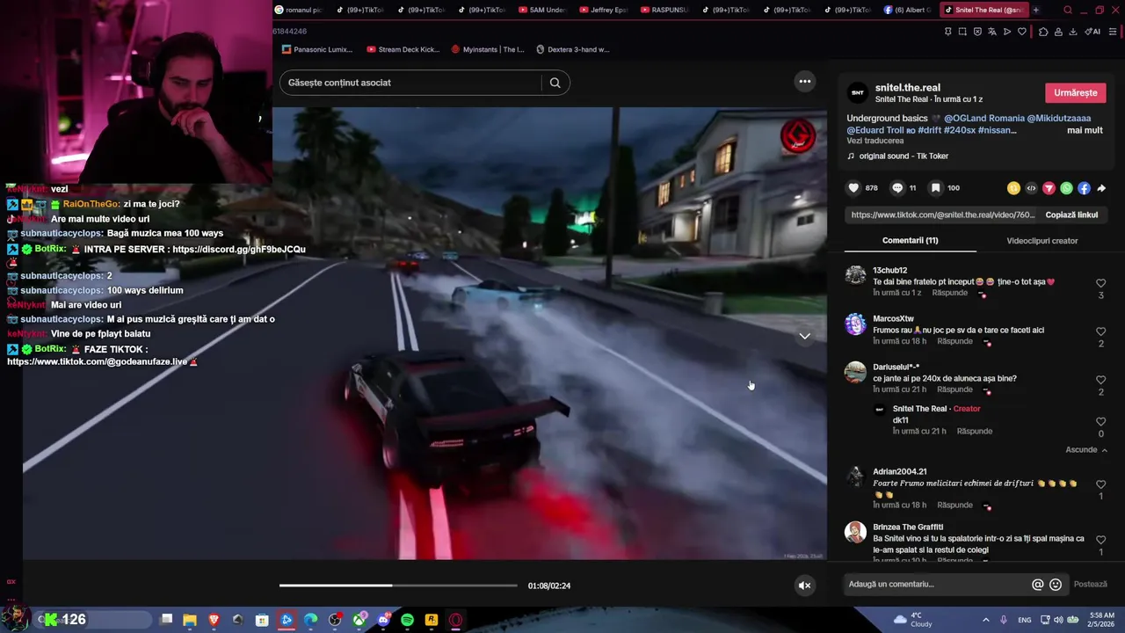This screenshot has height=633, width=1125.
Task: Open the original sound - Tik Toker link
Action: point(904,156)
